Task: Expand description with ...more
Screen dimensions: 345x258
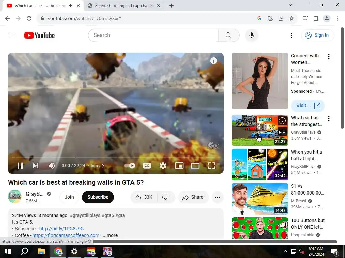Action: [x=110, y=235]
